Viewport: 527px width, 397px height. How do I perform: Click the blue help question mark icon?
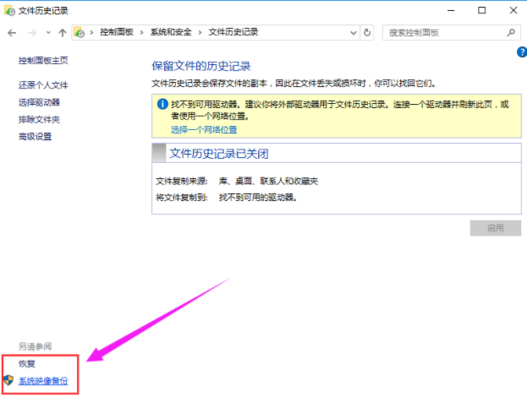coord(521,52)
